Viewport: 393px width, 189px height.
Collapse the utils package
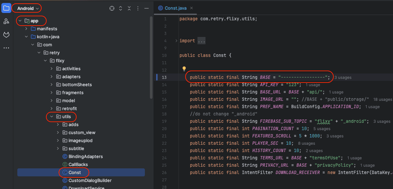(52, 117)
